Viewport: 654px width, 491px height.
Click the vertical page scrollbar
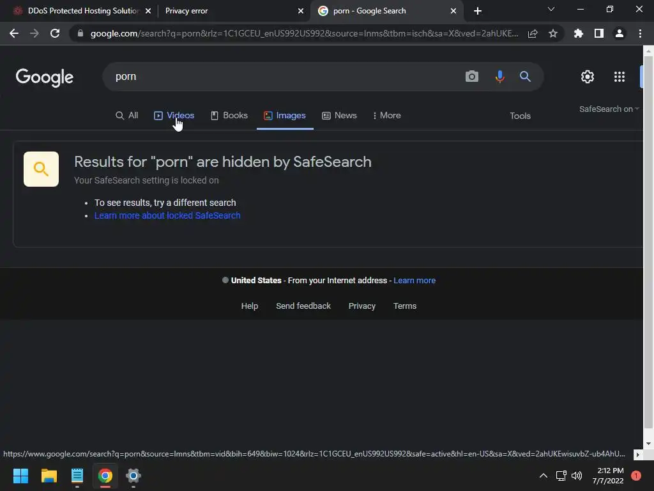(648, 242)
